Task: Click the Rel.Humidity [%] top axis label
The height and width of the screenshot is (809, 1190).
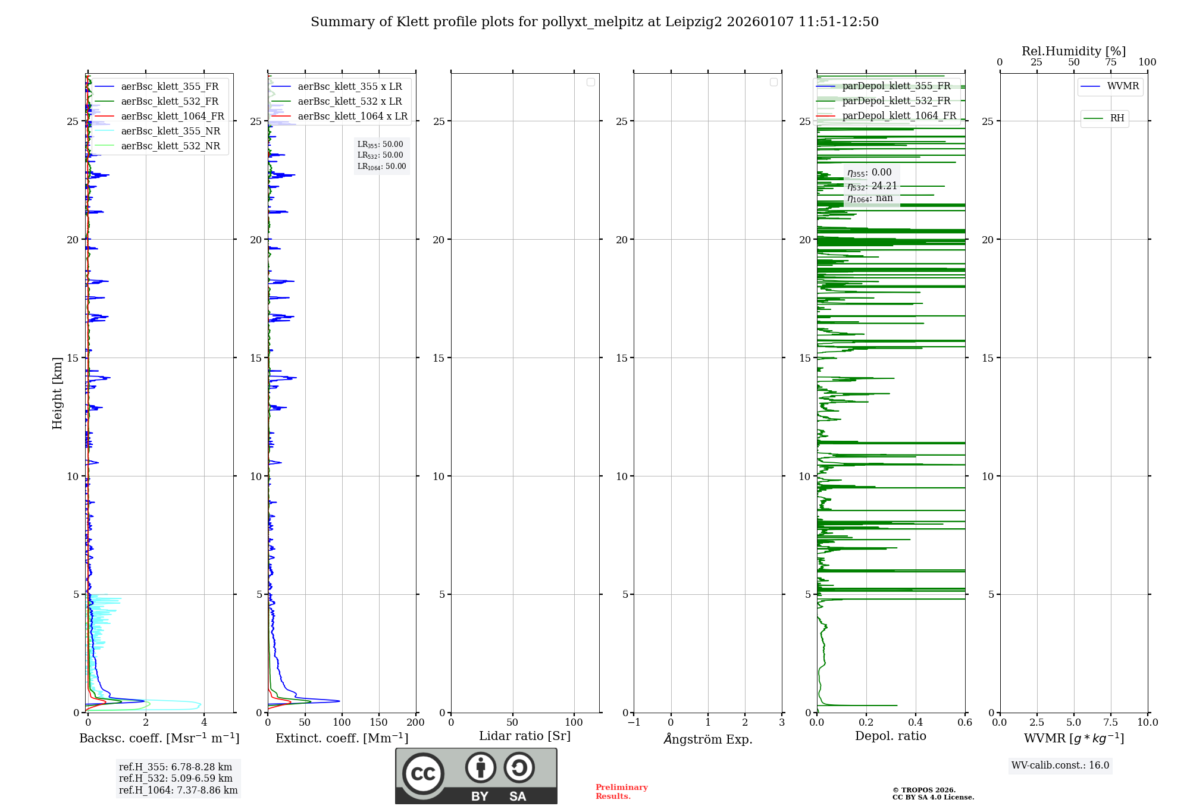Action: pyautogui.click(x=1073, y=51)
